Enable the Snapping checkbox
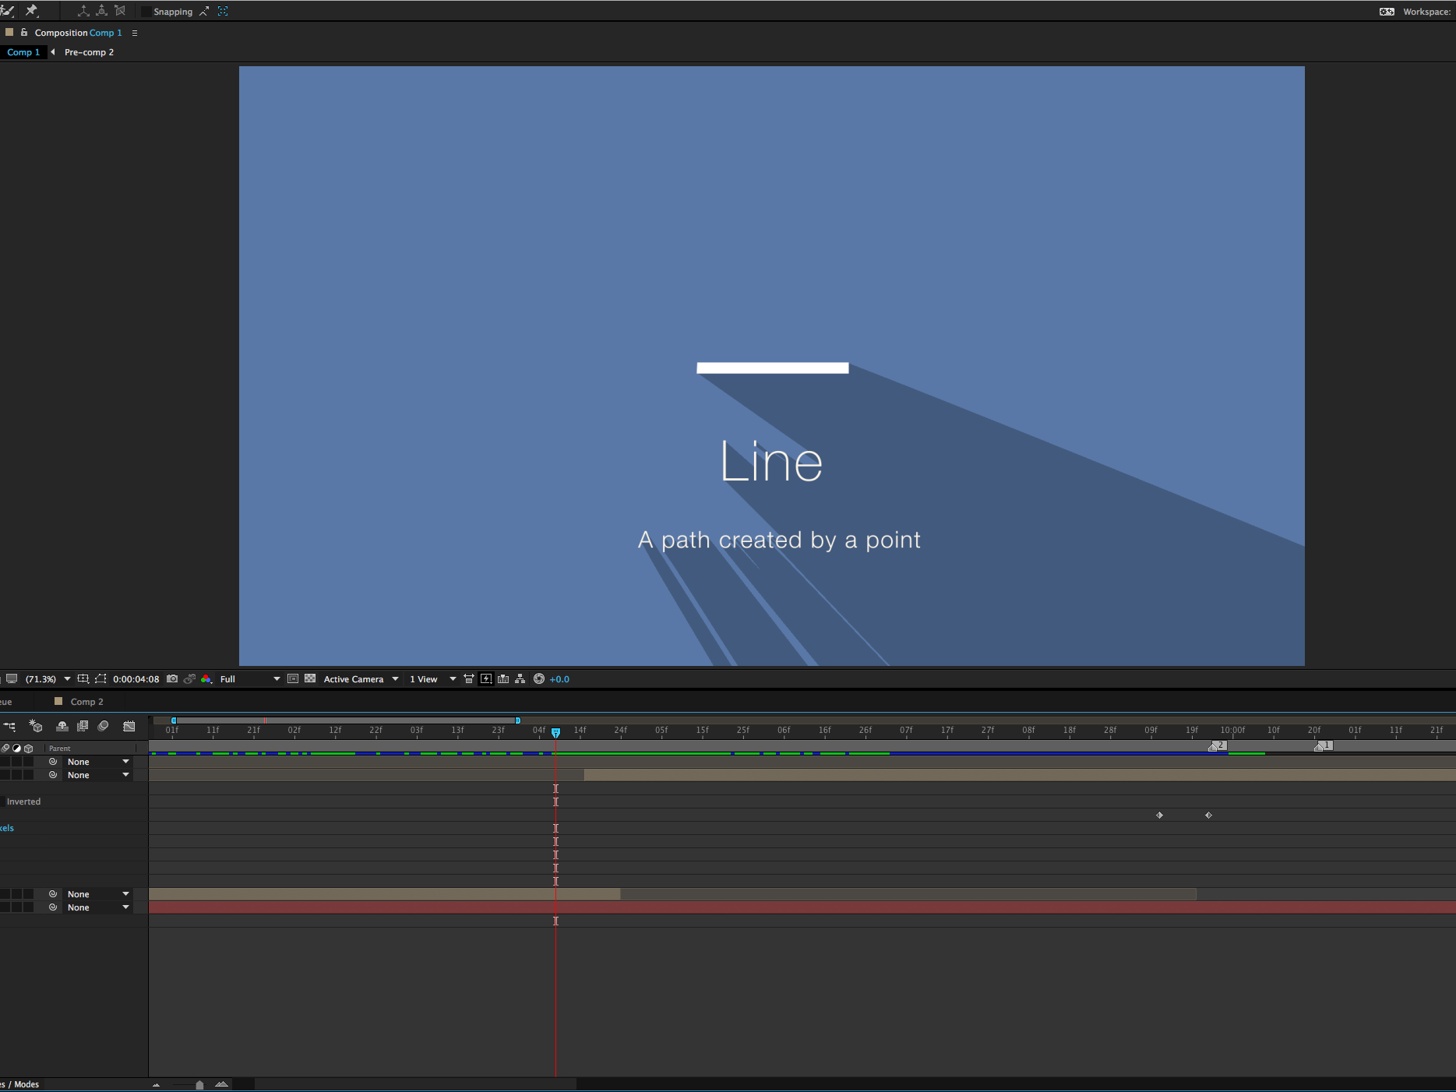1456x1092 pixels. tap(146, 12)
